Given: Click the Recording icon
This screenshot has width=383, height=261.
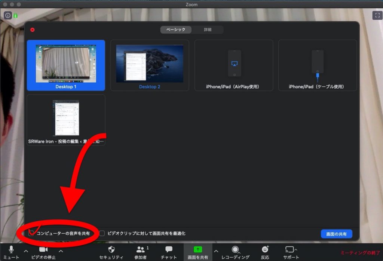Looking at the screenshot, I should point(235,249).
